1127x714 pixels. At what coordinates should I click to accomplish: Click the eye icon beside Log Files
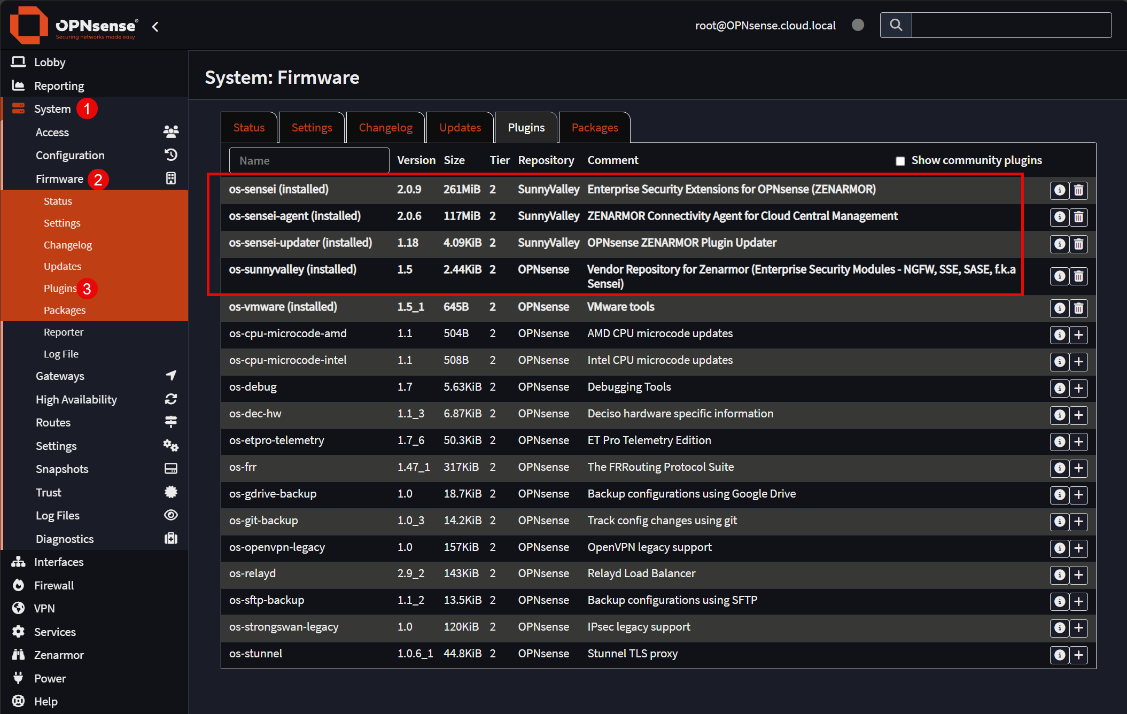click(x=170, y=515)
